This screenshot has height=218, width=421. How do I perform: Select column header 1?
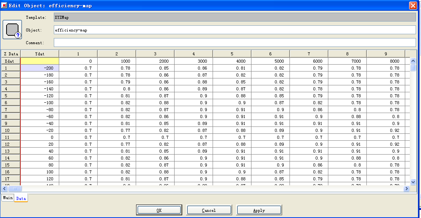tap(78, 54)
